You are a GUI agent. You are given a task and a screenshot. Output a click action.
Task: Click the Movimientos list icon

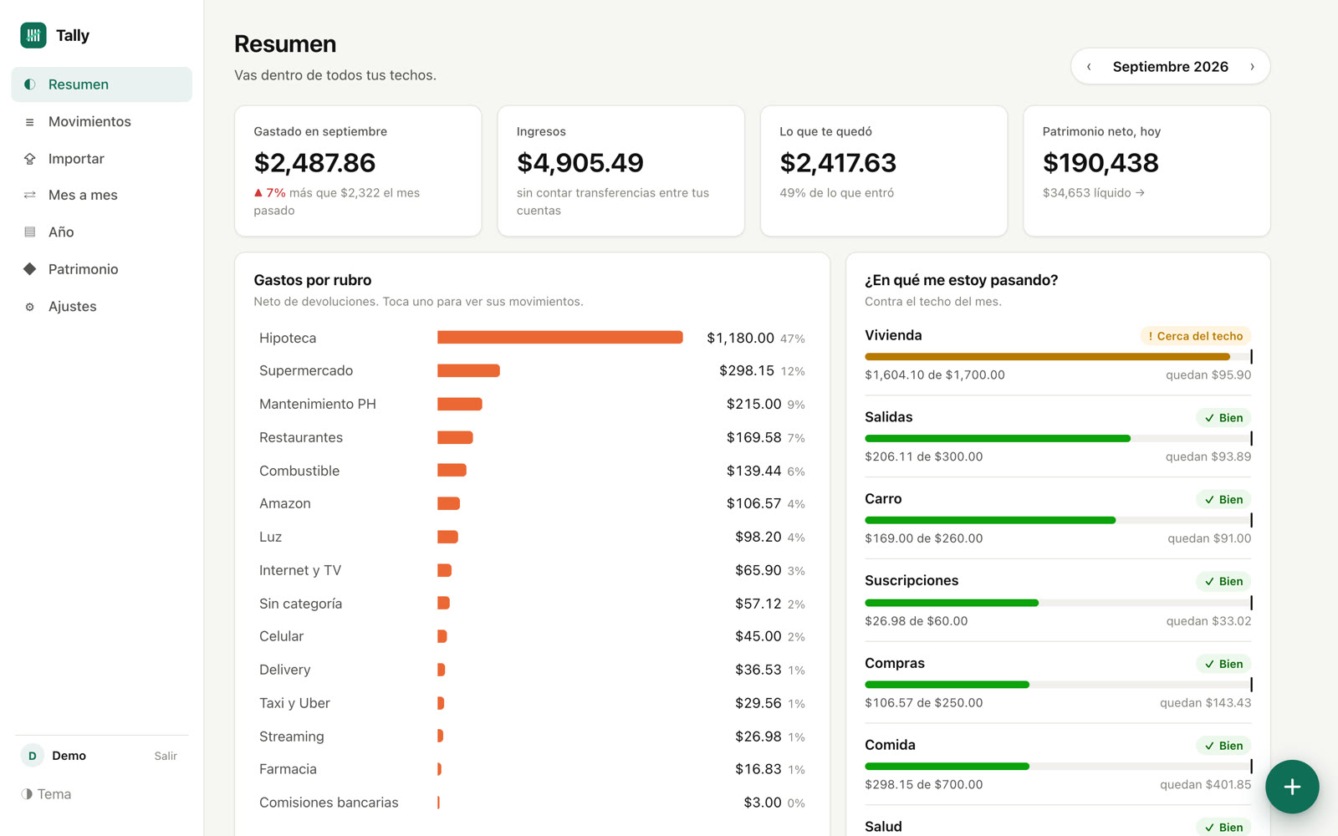point(30,122)
